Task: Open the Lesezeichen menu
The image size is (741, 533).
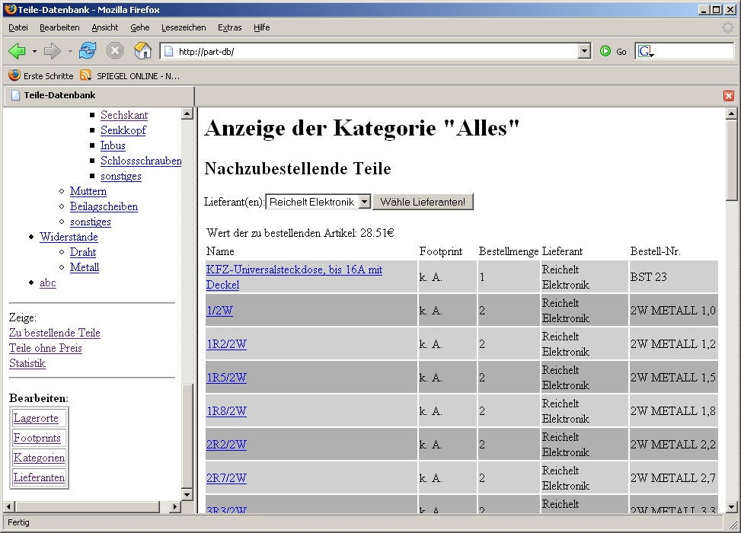Action: (184, 27)
